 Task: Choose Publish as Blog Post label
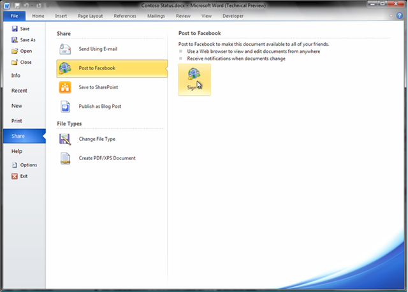pos(100,106)
